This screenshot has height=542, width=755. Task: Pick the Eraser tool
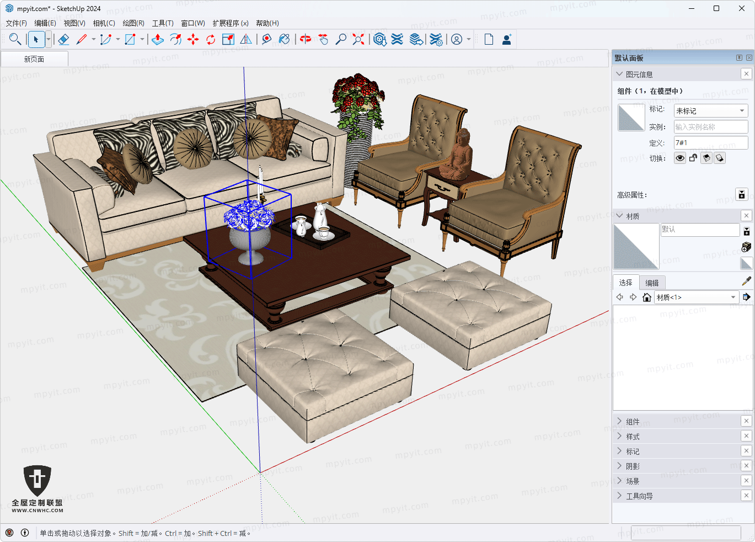pyautogui.click(x=63, y=39)
